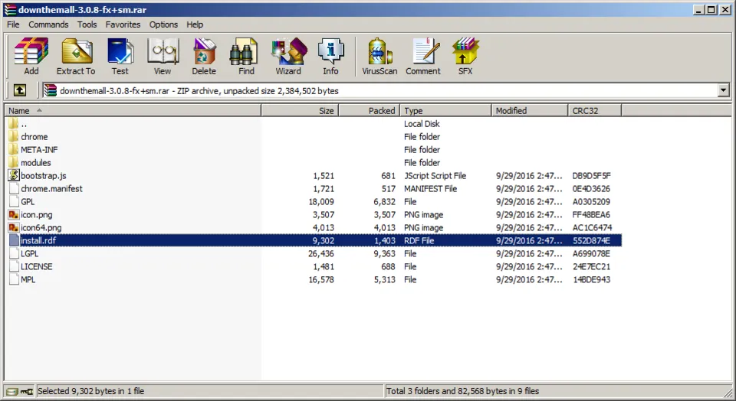Select the chrome.manifest file name

(x=51, y=189)
